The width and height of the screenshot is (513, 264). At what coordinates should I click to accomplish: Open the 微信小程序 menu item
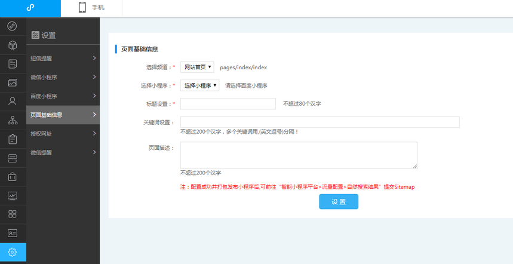point(63,77)
